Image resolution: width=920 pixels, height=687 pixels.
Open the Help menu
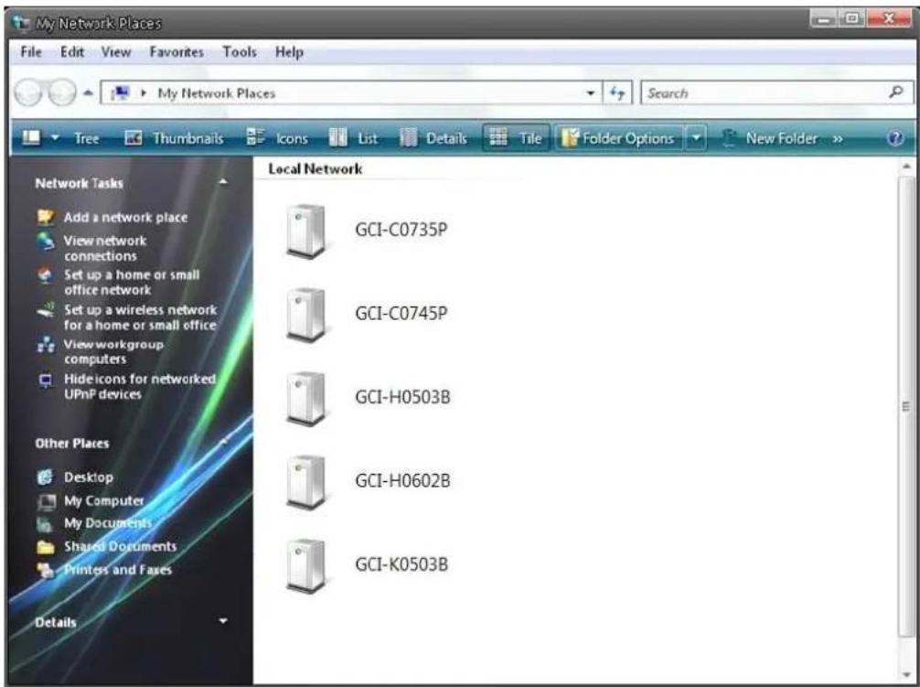(289, 51)
